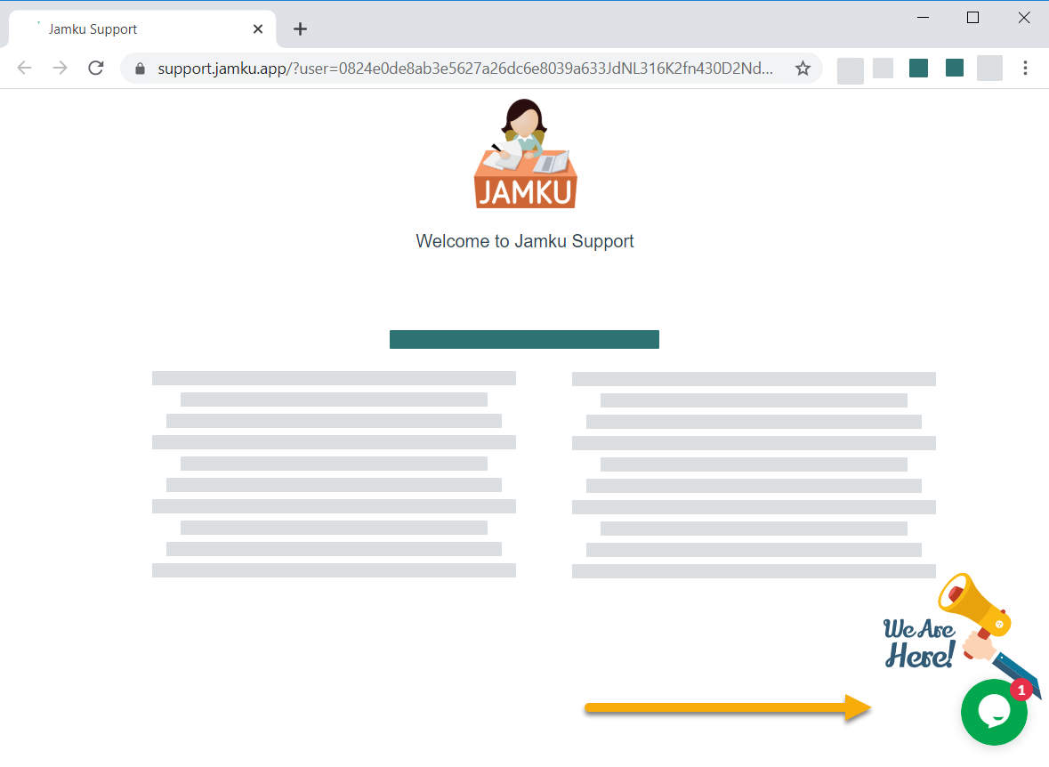The height and width of the screenshot is (767, 1049).
Task: Reload the Jamku Support page
Action: (95, 68)
